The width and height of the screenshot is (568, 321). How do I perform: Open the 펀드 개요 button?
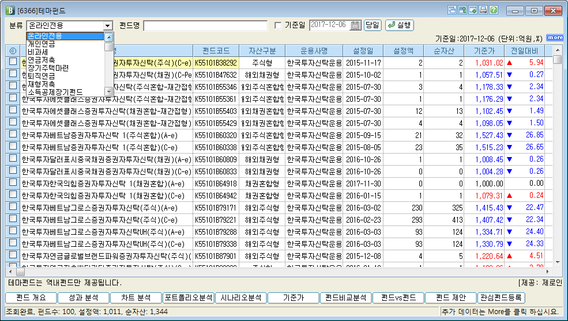point(31,298)
